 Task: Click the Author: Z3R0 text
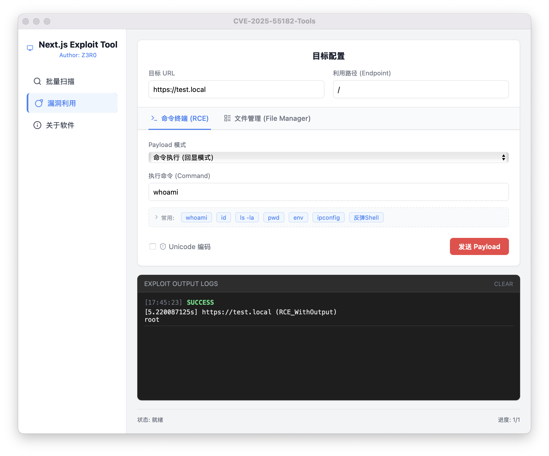[x=78, y=55]
